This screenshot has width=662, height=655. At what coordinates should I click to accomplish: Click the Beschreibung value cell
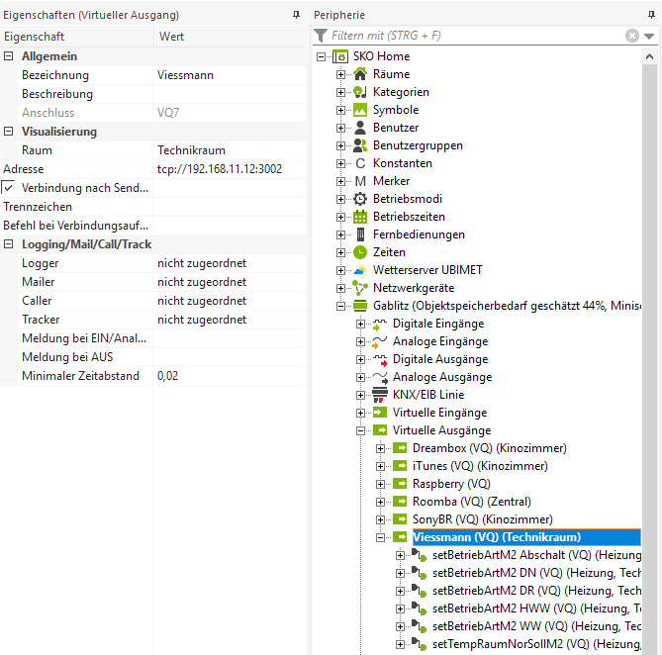[x=230, y=94]
